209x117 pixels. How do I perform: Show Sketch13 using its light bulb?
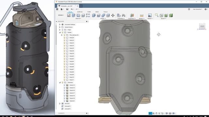tap(65, 85)
